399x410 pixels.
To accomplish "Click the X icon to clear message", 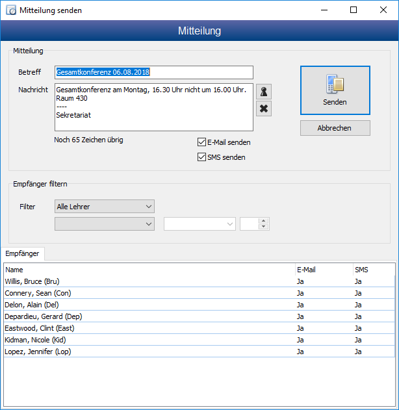I will [x=264, y=109].
